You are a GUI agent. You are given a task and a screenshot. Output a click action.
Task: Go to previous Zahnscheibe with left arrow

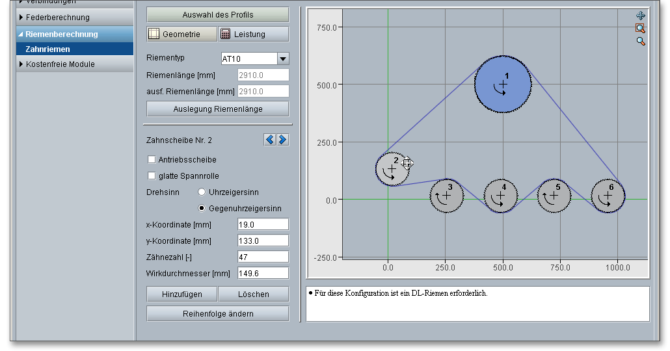tap(270, 140)
